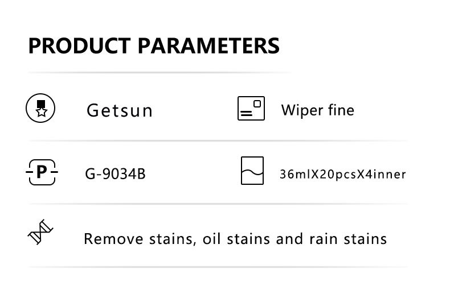Viewport: 450px width, 298px height.
Task: Click the divider line under the heading
Action: click(x=159, y=73)
